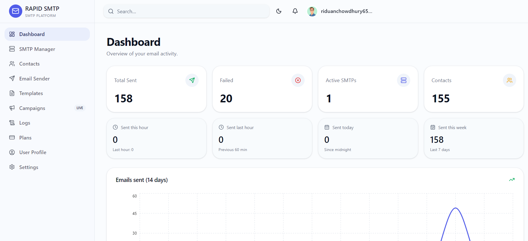Viewport: 528px width, 241px height.
Task: Open Dashboard in the sidebar
Action: pyautogui.click(x=47, y=34)
